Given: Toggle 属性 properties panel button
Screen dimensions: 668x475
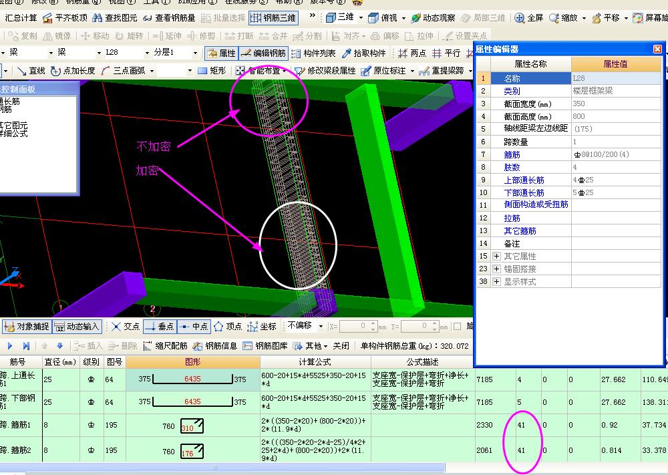Looking at the screenshot, I should click(x=221, y=53).
